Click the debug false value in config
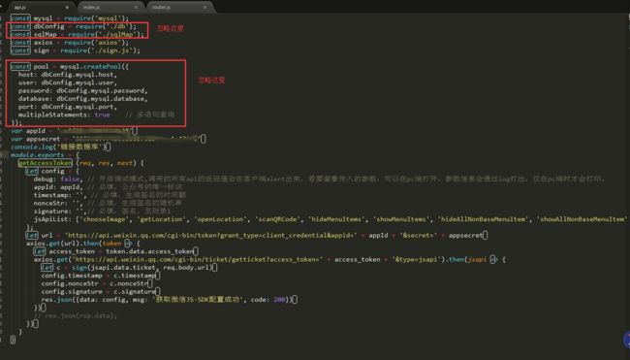The image size is (630, 360). point(70,179)
